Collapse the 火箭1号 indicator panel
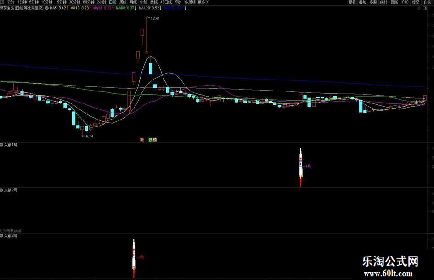434x280 pixels. tap(2, 145)
